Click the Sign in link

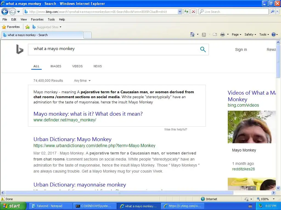[x=241, y=49]
